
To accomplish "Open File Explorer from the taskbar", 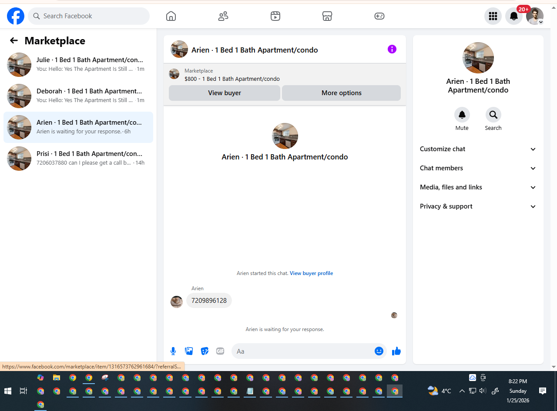I will pyautogui.click(x=57, y=378).
